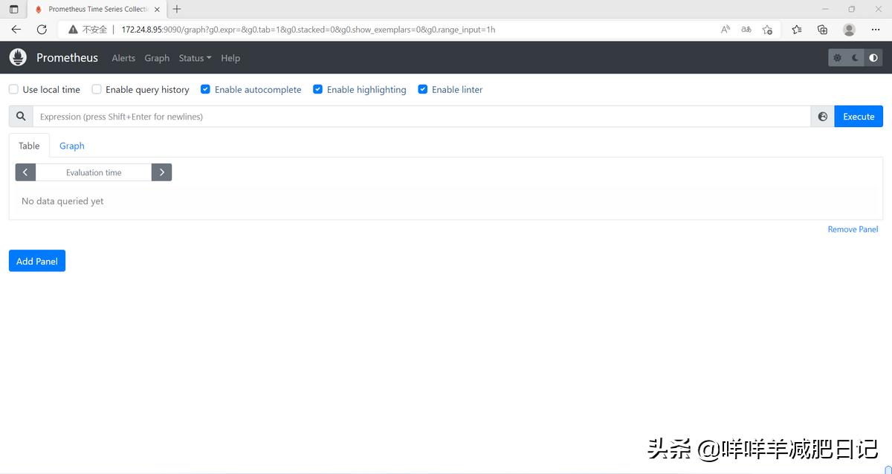Open the Help page
The width and height of the screenshot is (892, 474).
tap(230, 58)
